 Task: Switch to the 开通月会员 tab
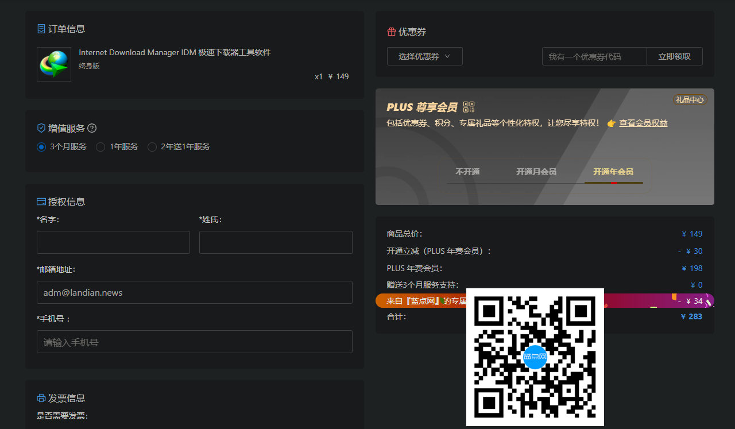(536, 172)
